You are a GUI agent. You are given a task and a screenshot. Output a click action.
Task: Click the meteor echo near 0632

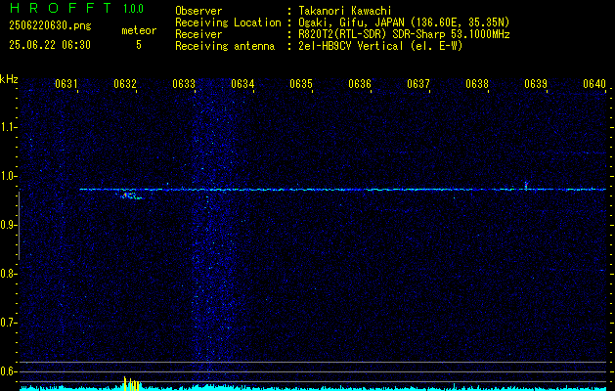(131, 195)
